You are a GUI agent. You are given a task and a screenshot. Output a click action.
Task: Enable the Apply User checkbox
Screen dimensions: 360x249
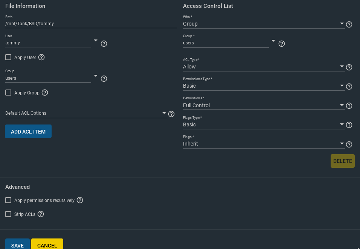pos(8,57)
